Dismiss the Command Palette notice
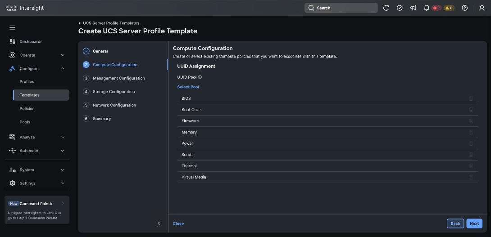 (63, 203)
